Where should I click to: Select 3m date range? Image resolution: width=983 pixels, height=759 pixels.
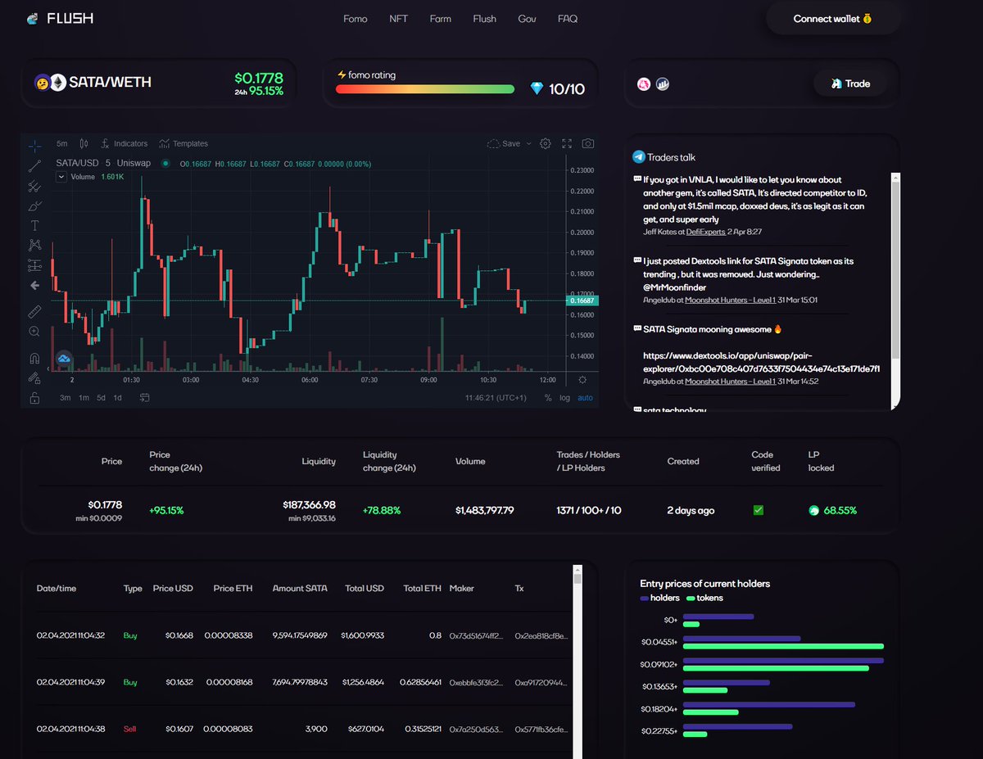tap(65, 398)
